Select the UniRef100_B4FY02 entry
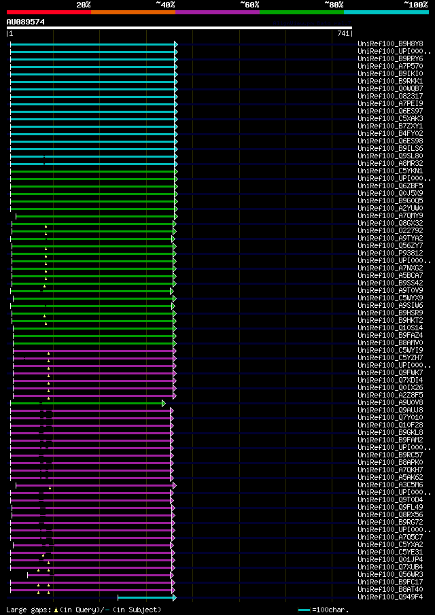The image size is (435, 615). 390,133
